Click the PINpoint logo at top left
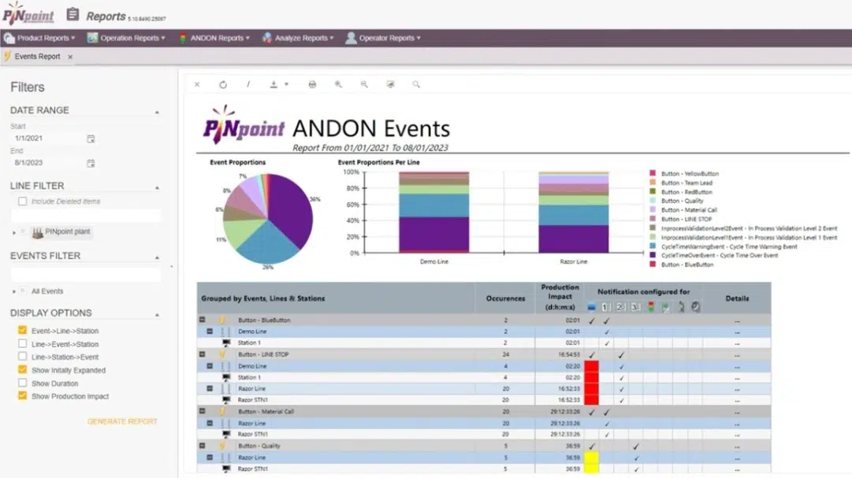Screen dimensions: 852x478 pos(28,13)
